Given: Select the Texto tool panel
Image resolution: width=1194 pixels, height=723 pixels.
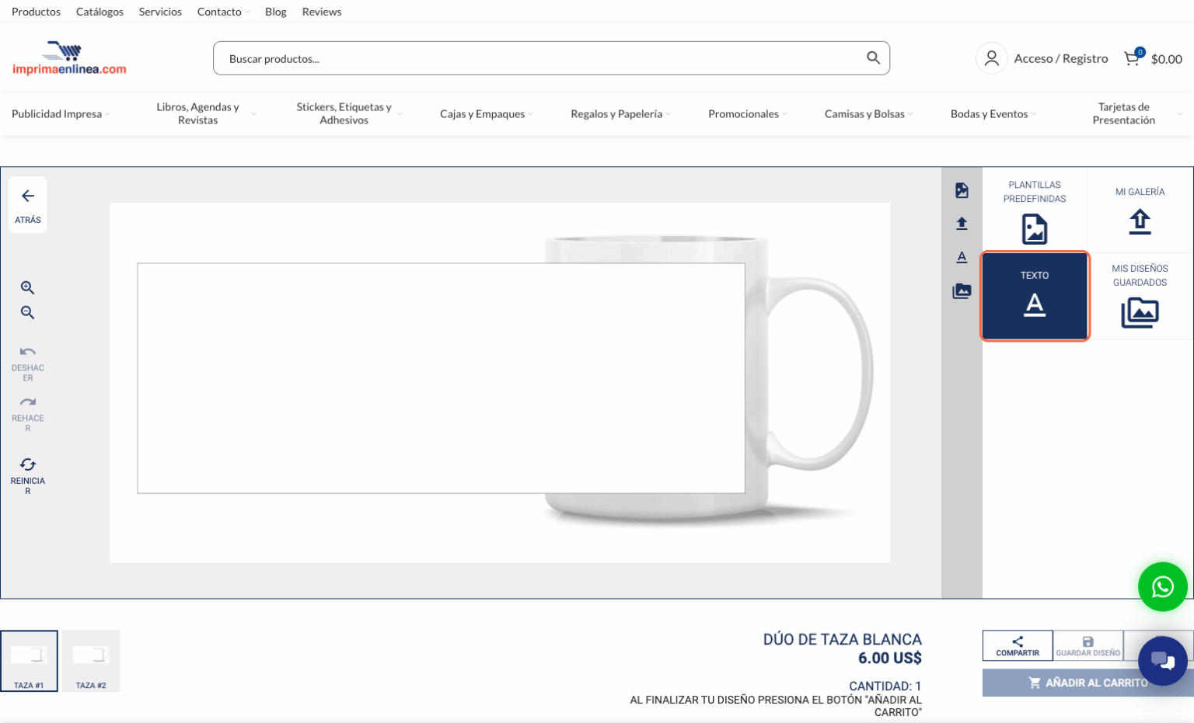Looking at the screenshot, I should point(1035,296).
